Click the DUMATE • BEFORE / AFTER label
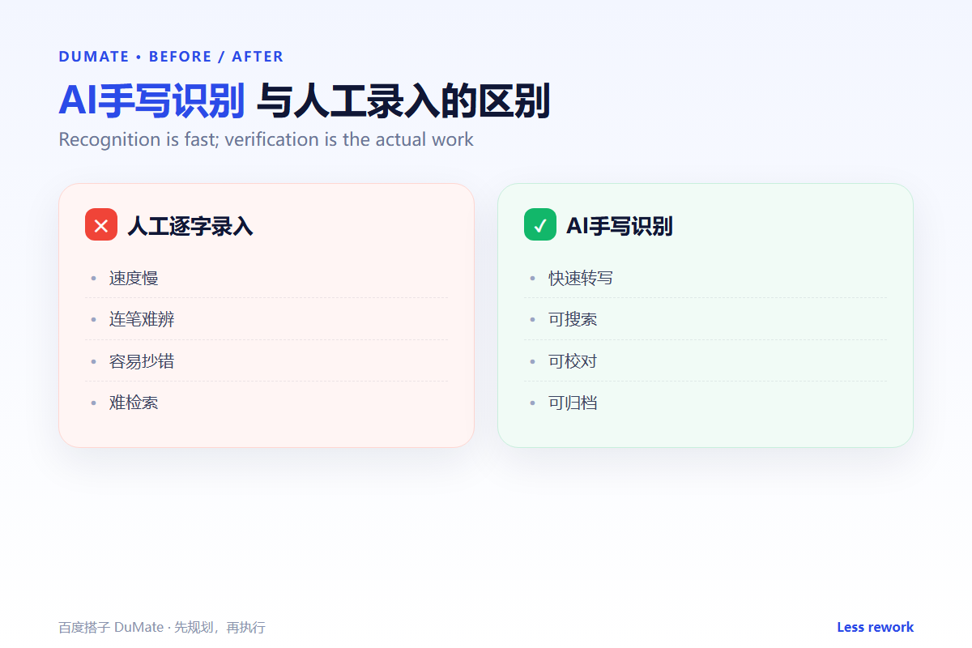Viewport: 972px width, 648px height. [x=172, y=57]
